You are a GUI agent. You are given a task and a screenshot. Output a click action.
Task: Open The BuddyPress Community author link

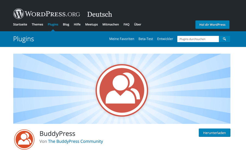[75, 142]
